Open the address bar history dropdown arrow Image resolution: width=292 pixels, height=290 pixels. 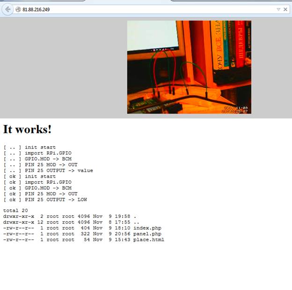coord(278,9)
